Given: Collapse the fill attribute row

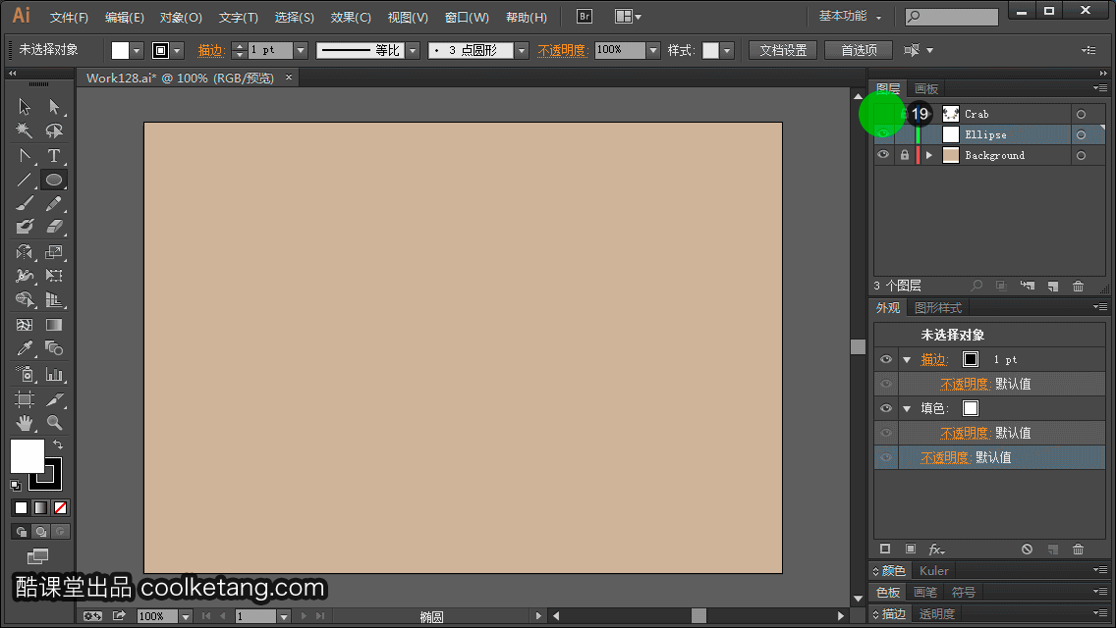Looking at the screenshot, I should tap(907, 409).
